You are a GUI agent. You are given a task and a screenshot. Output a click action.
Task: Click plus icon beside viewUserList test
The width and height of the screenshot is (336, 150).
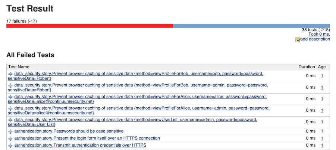pos(10,120)
